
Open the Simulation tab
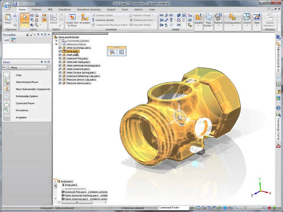(x=65, y=9)
